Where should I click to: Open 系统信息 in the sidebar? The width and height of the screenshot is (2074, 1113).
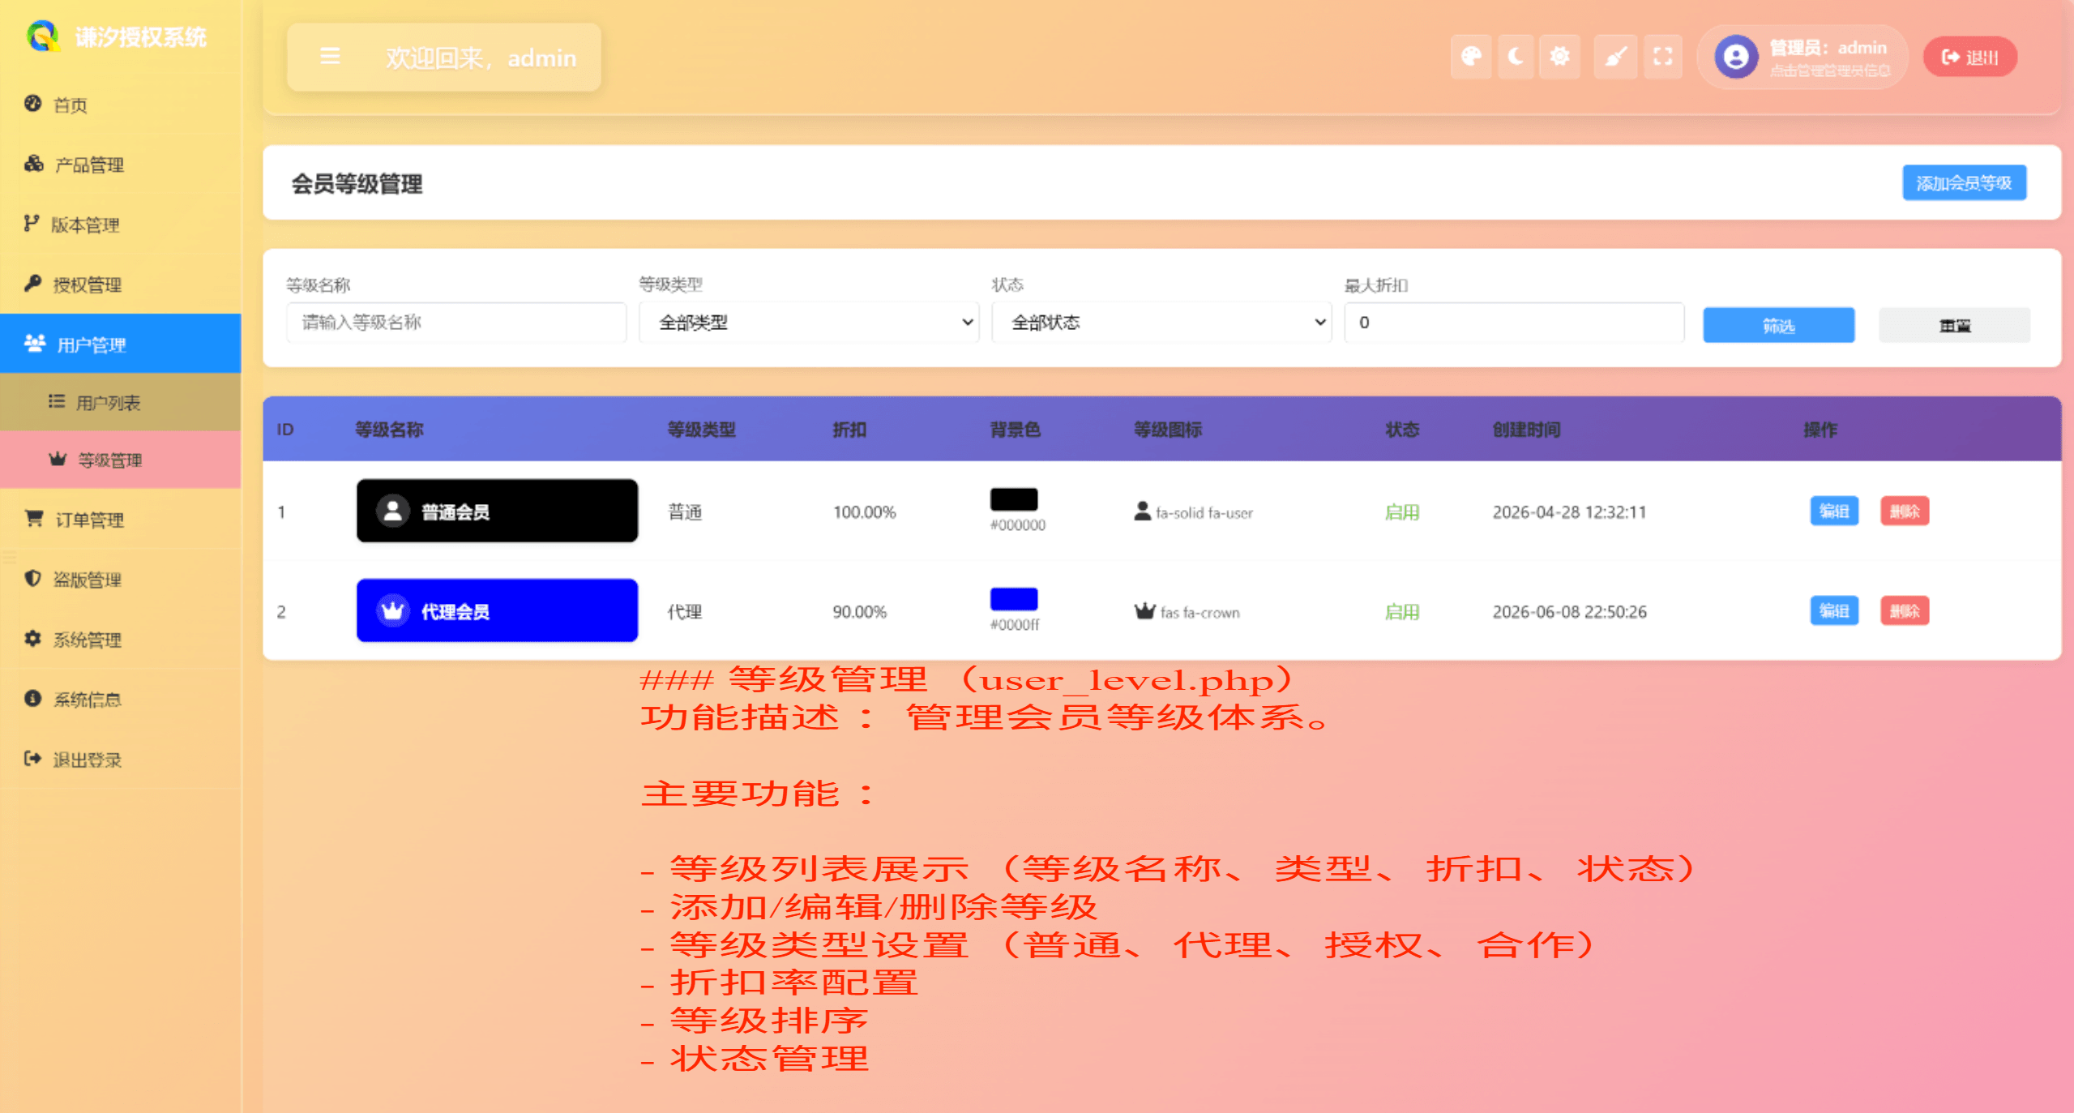click(x=121, y=699)
